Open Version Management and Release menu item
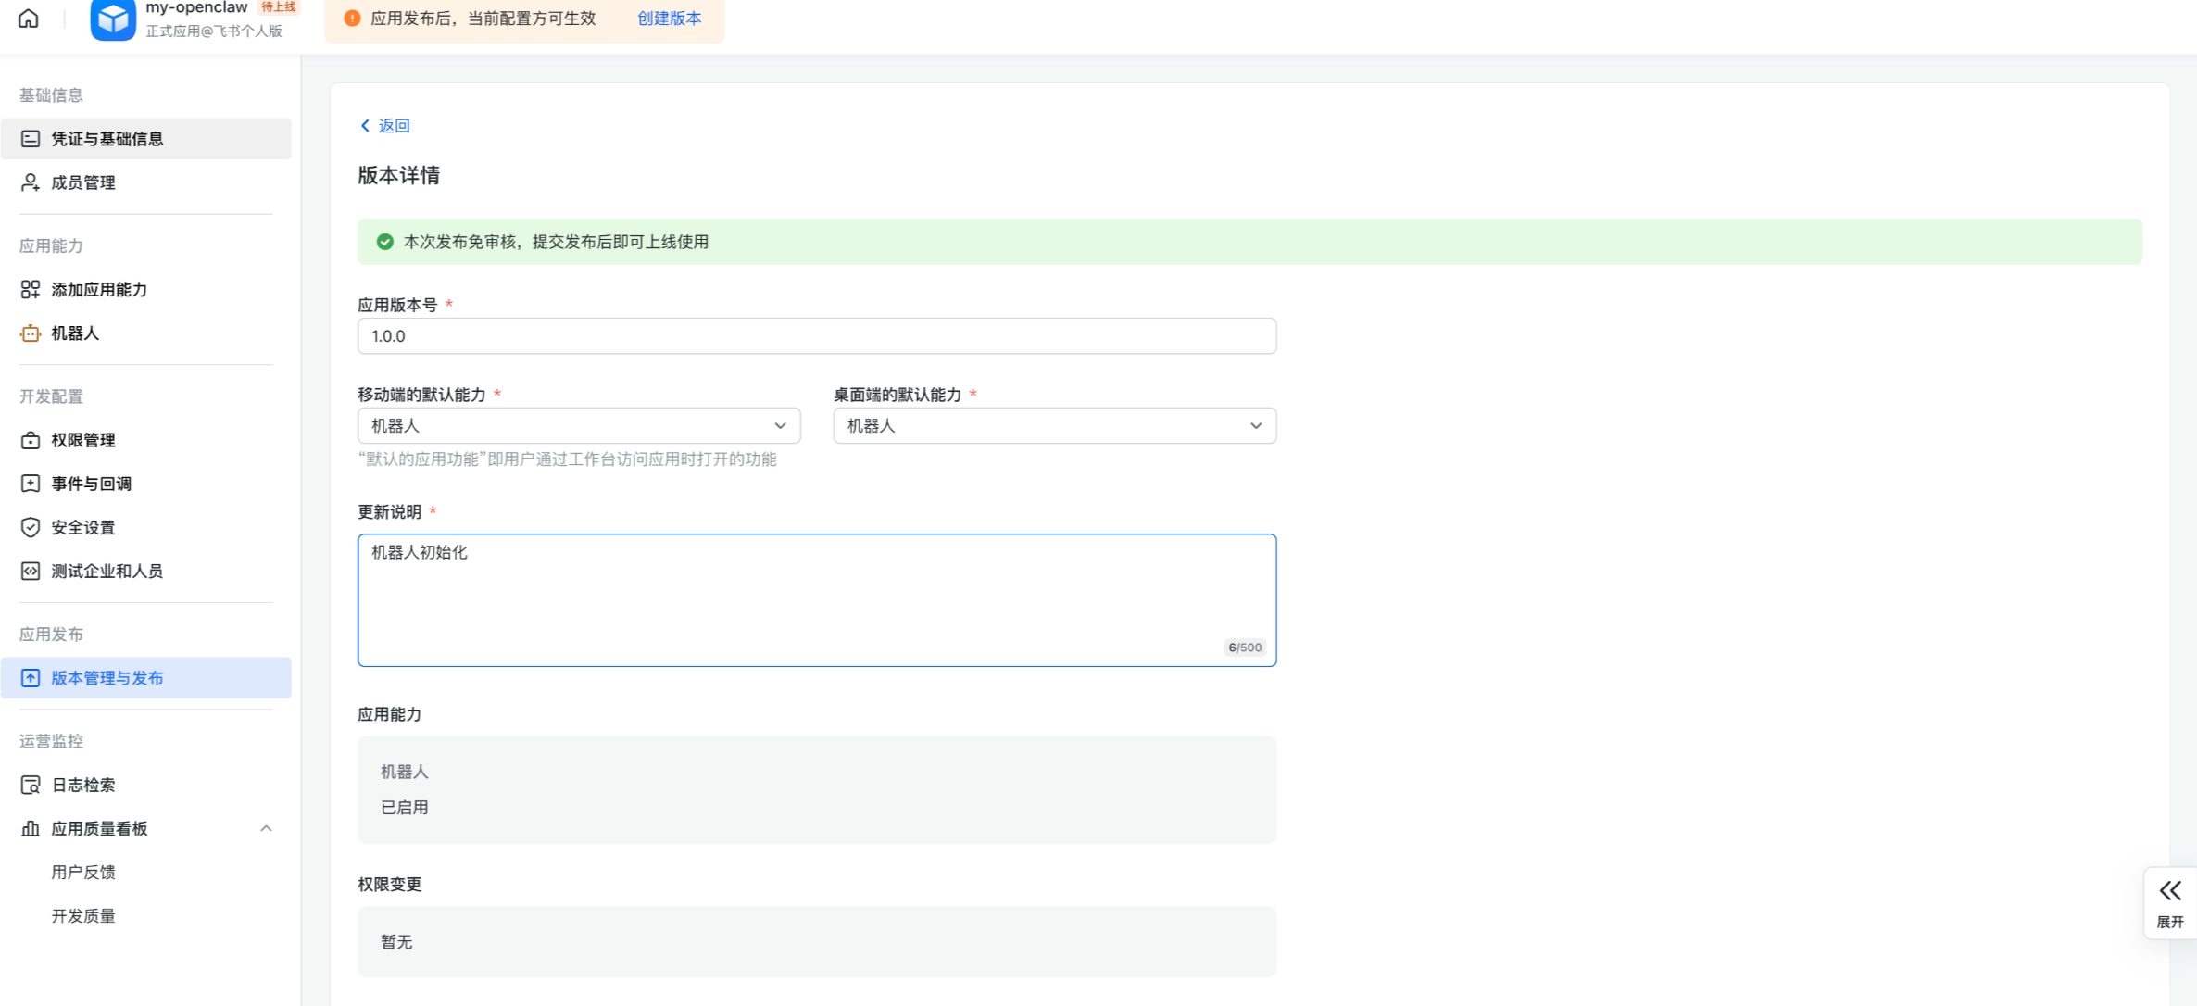 [x=107, y=678]
